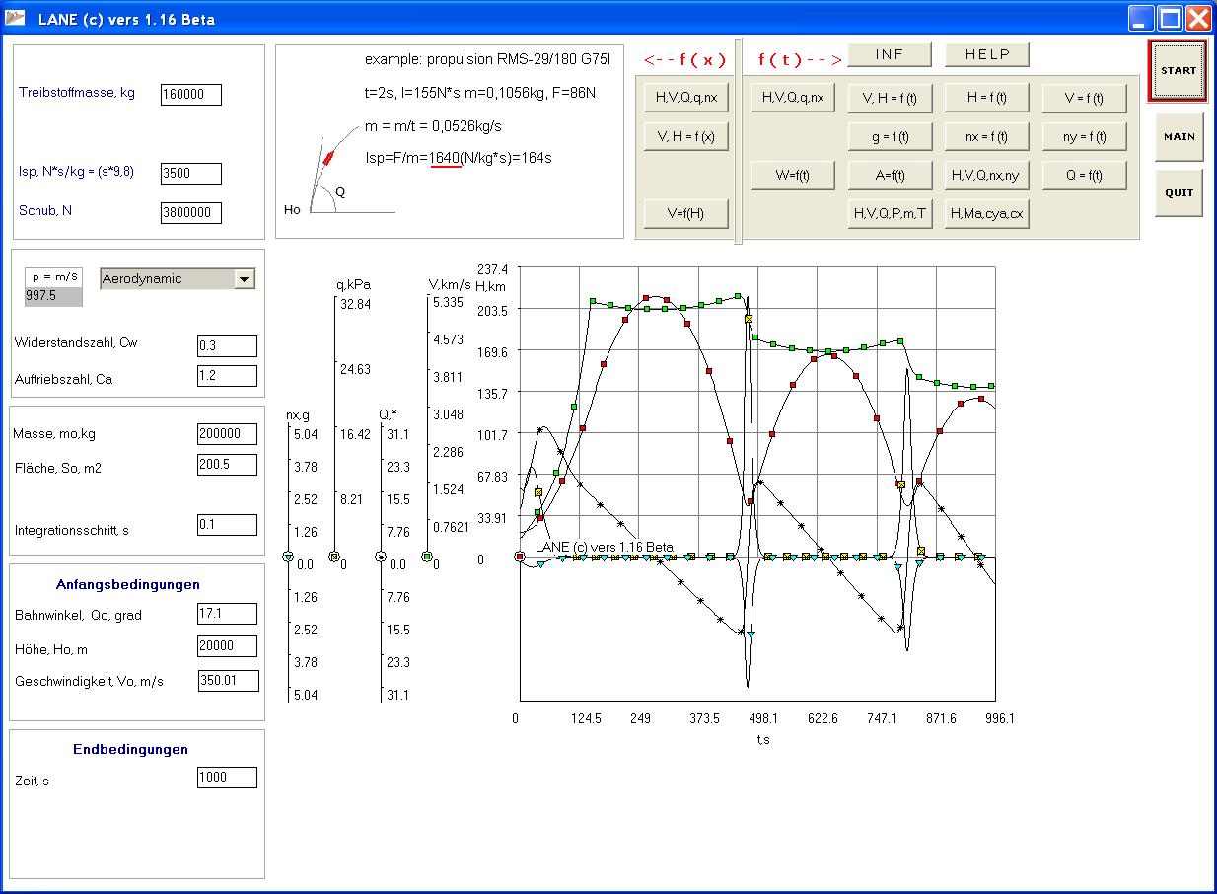
Task: Click the yellow square marker on q,kPa axis
Action: click(333, 558)
